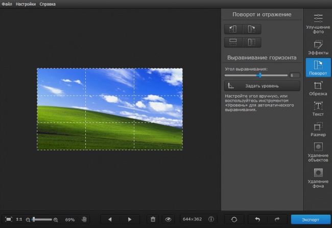This screenshot has width=332, height=228.
Task: Open the Обрезка crop tool
Action: (x=318, y=88)
